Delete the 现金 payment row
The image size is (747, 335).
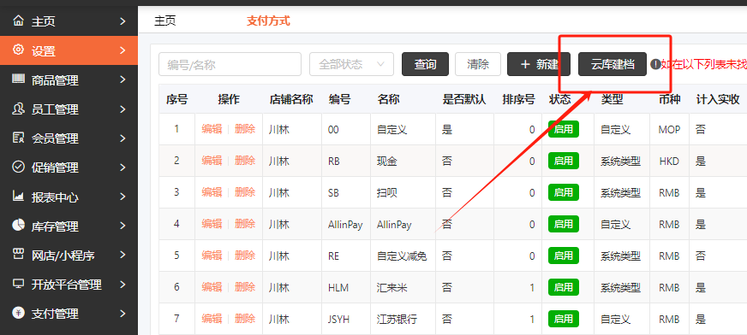coord(245,161)
